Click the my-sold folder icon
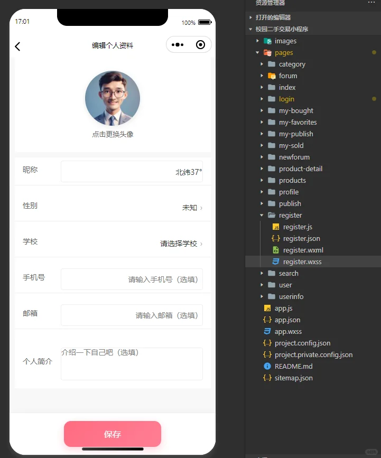 [272, 145]
